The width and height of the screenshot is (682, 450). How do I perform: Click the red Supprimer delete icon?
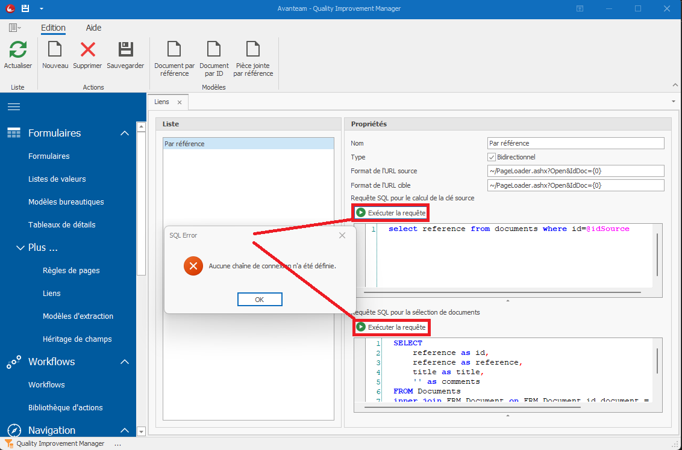[x=88, y=50]
